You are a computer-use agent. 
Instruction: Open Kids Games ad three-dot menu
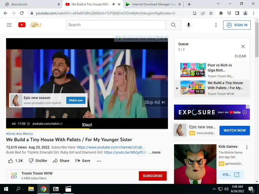point(247,147)
